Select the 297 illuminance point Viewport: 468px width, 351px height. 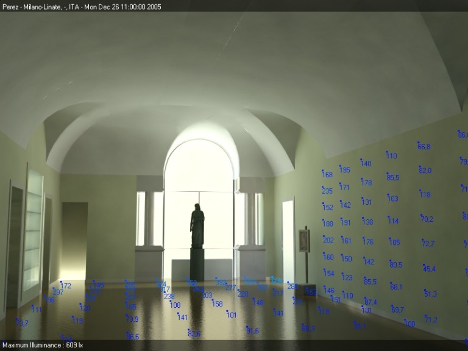pyautogui.click(x=58, y=292)
